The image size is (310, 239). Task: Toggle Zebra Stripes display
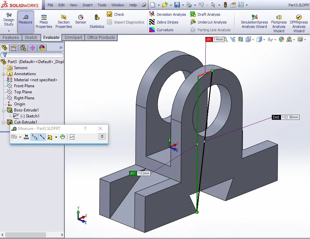164,22
